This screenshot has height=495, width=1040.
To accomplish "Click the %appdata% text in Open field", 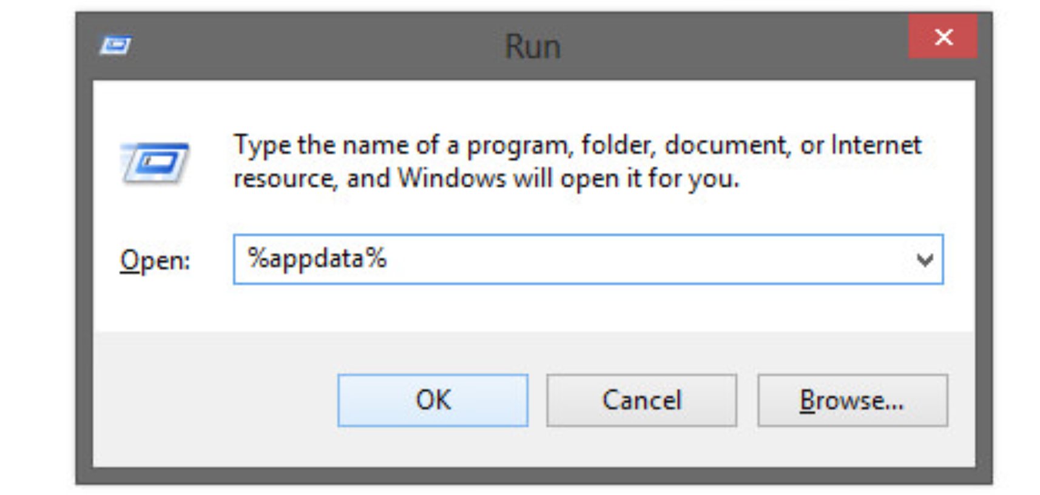I will (x=317, y=259).
